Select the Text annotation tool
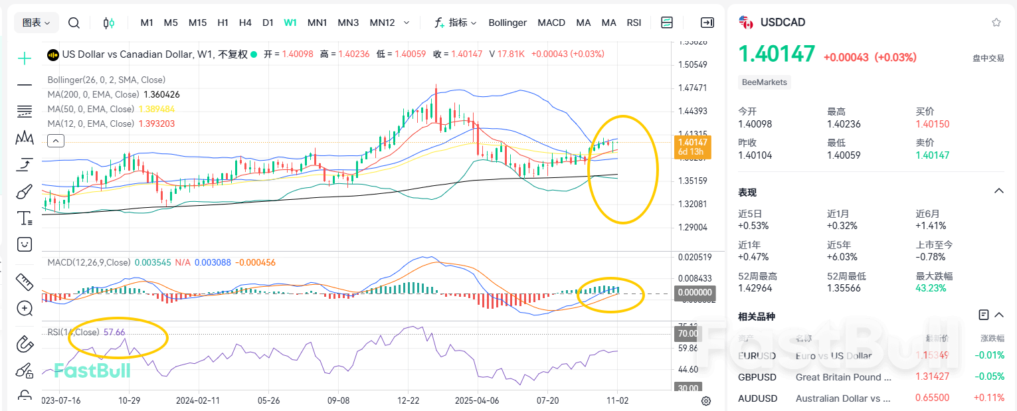 (x=24, y=218)
